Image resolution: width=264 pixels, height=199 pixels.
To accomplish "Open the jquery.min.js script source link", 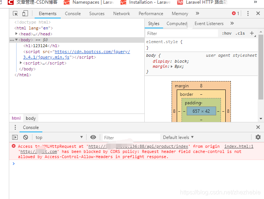I will pyautogui.click(x=77, y=55).
